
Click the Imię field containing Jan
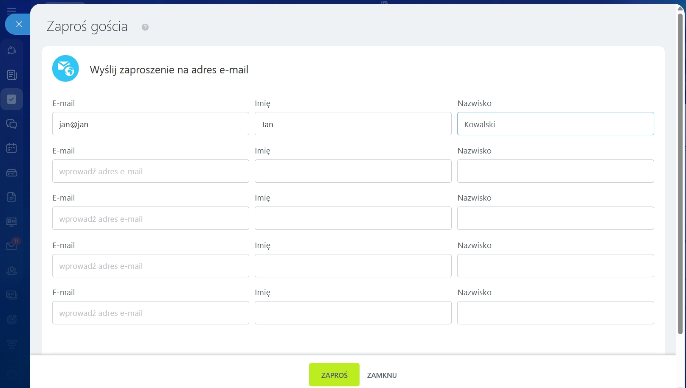coord(353,124)
